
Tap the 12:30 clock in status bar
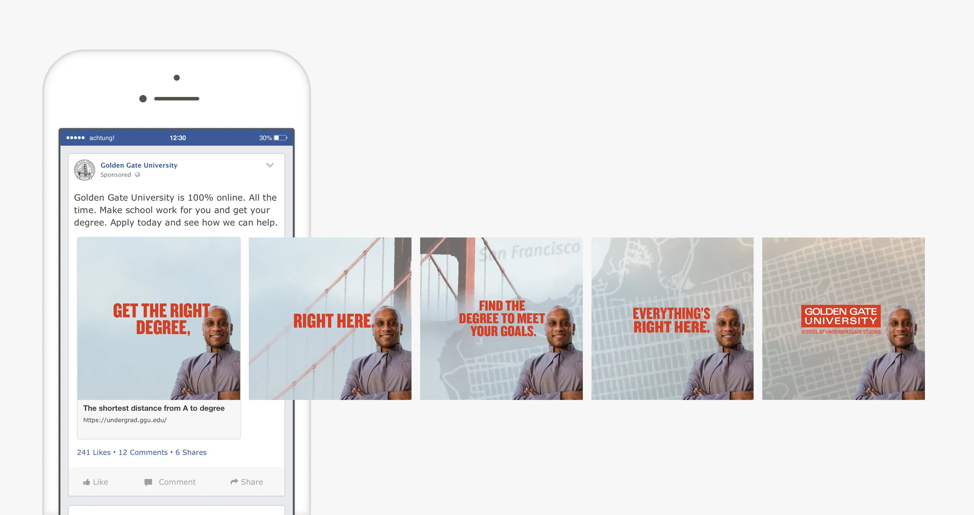178,138
